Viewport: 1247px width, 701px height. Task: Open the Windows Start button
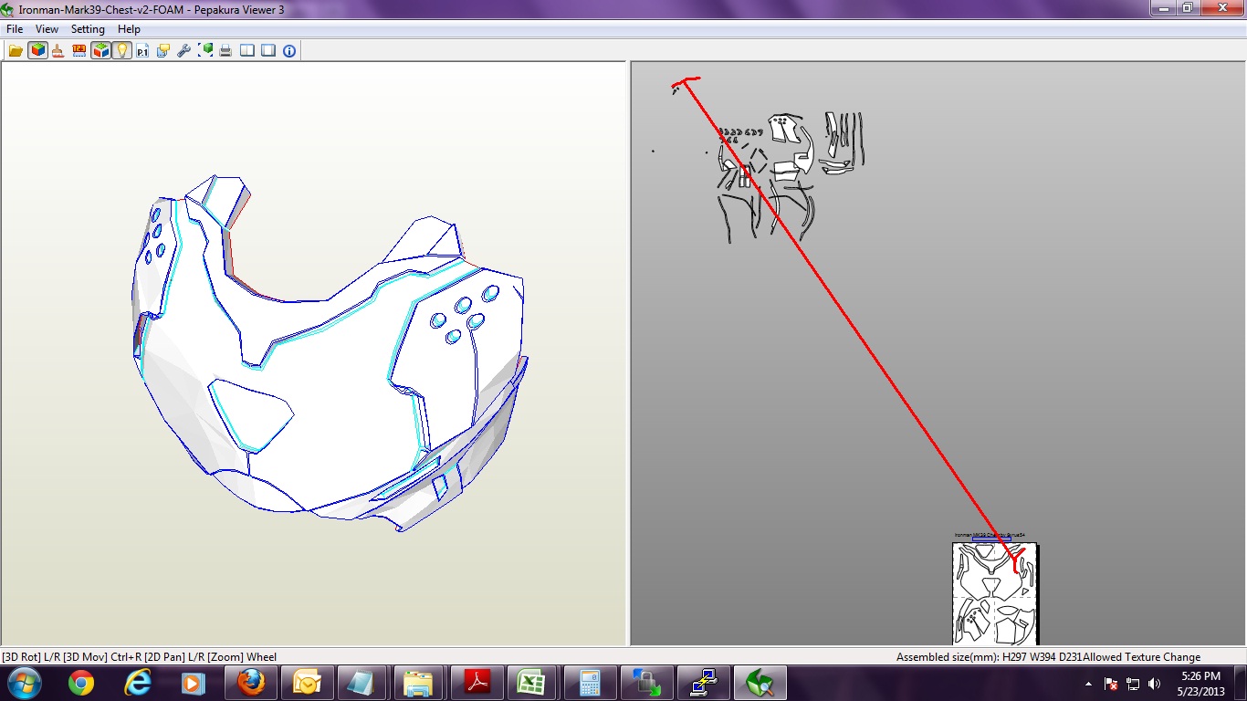point(24,683)
